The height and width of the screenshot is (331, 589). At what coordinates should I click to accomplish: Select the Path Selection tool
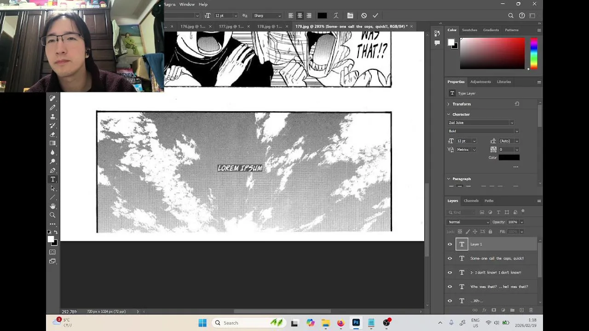coord(52,188)
